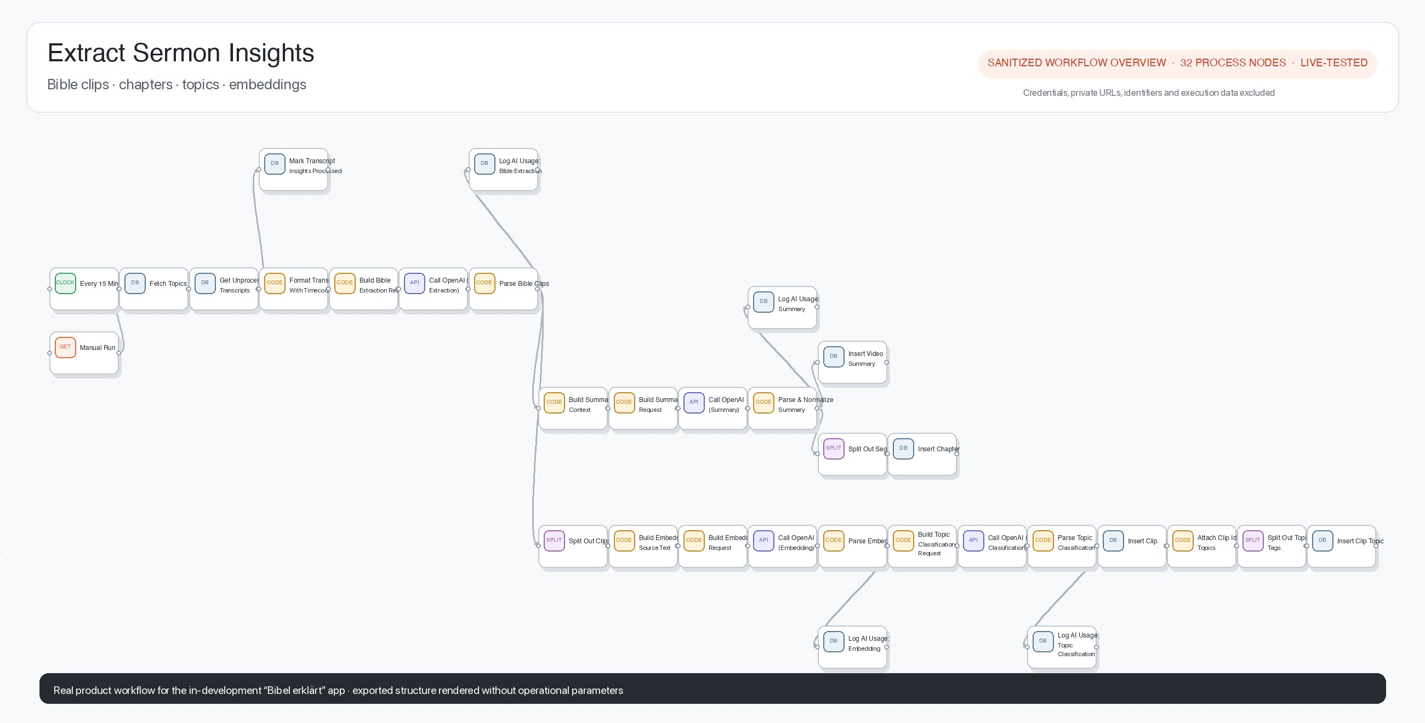
Task: Select SPLIT icon of Split Out Clips node
Action: [x=554, y=541]
